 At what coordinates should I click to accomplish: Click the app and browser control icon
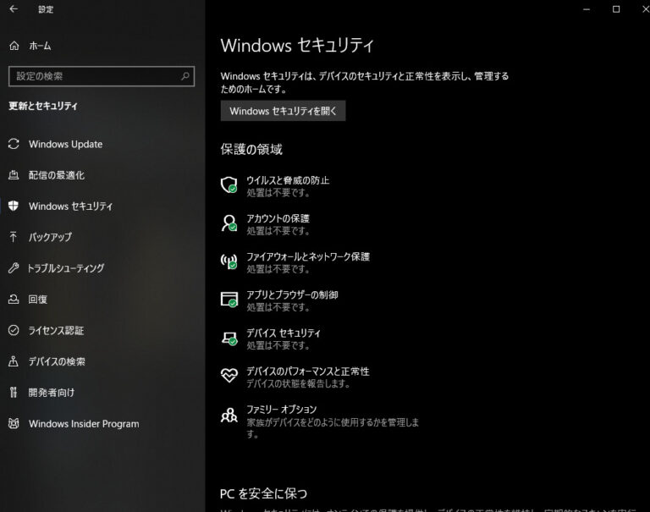click(x=229, y=300)
